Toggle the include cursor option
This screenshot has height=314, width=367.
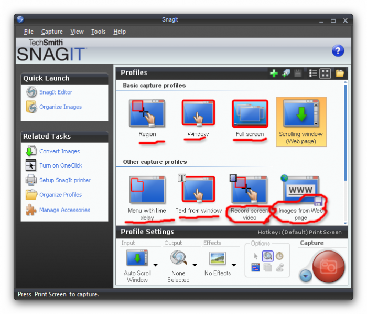tap(256, 256)
